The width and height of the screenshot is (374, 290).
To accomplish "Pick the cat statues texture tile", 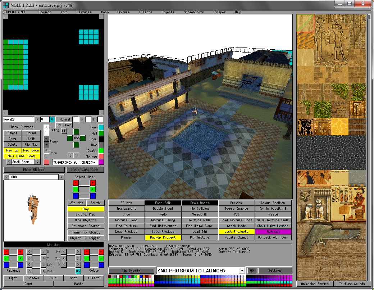I will pyautogui.click(x=314, y=205).
